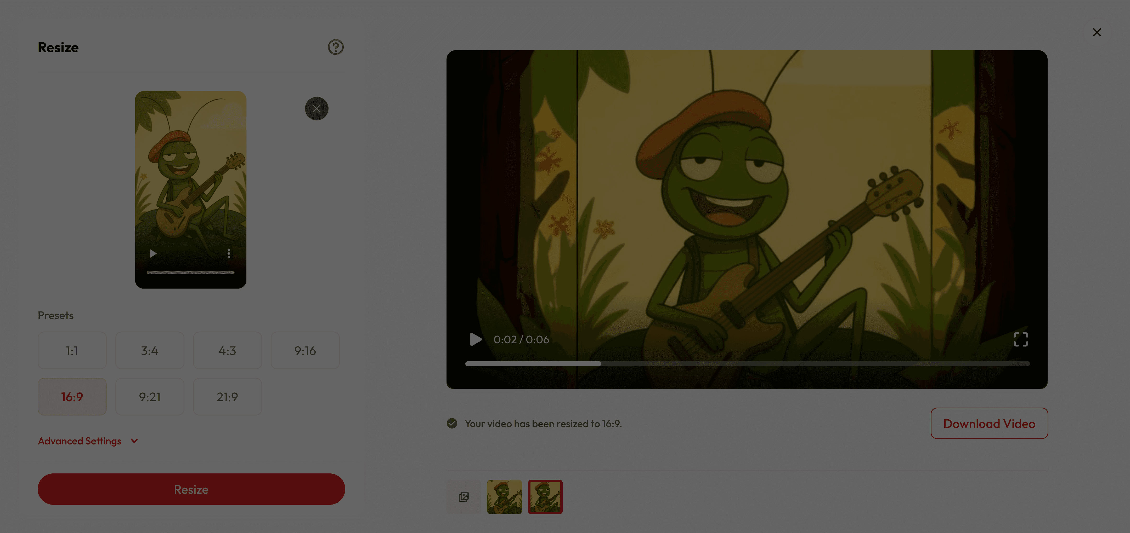Close the Resize dialog
Screen dimensions: 1130x533
pyautogui.click(x=1097, y=32)
